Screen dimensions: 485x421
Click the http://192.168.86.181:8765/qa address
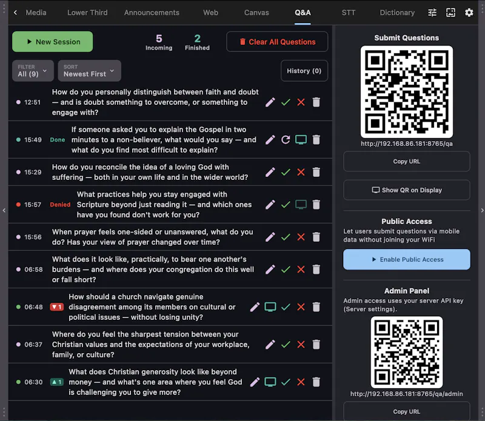406,144
